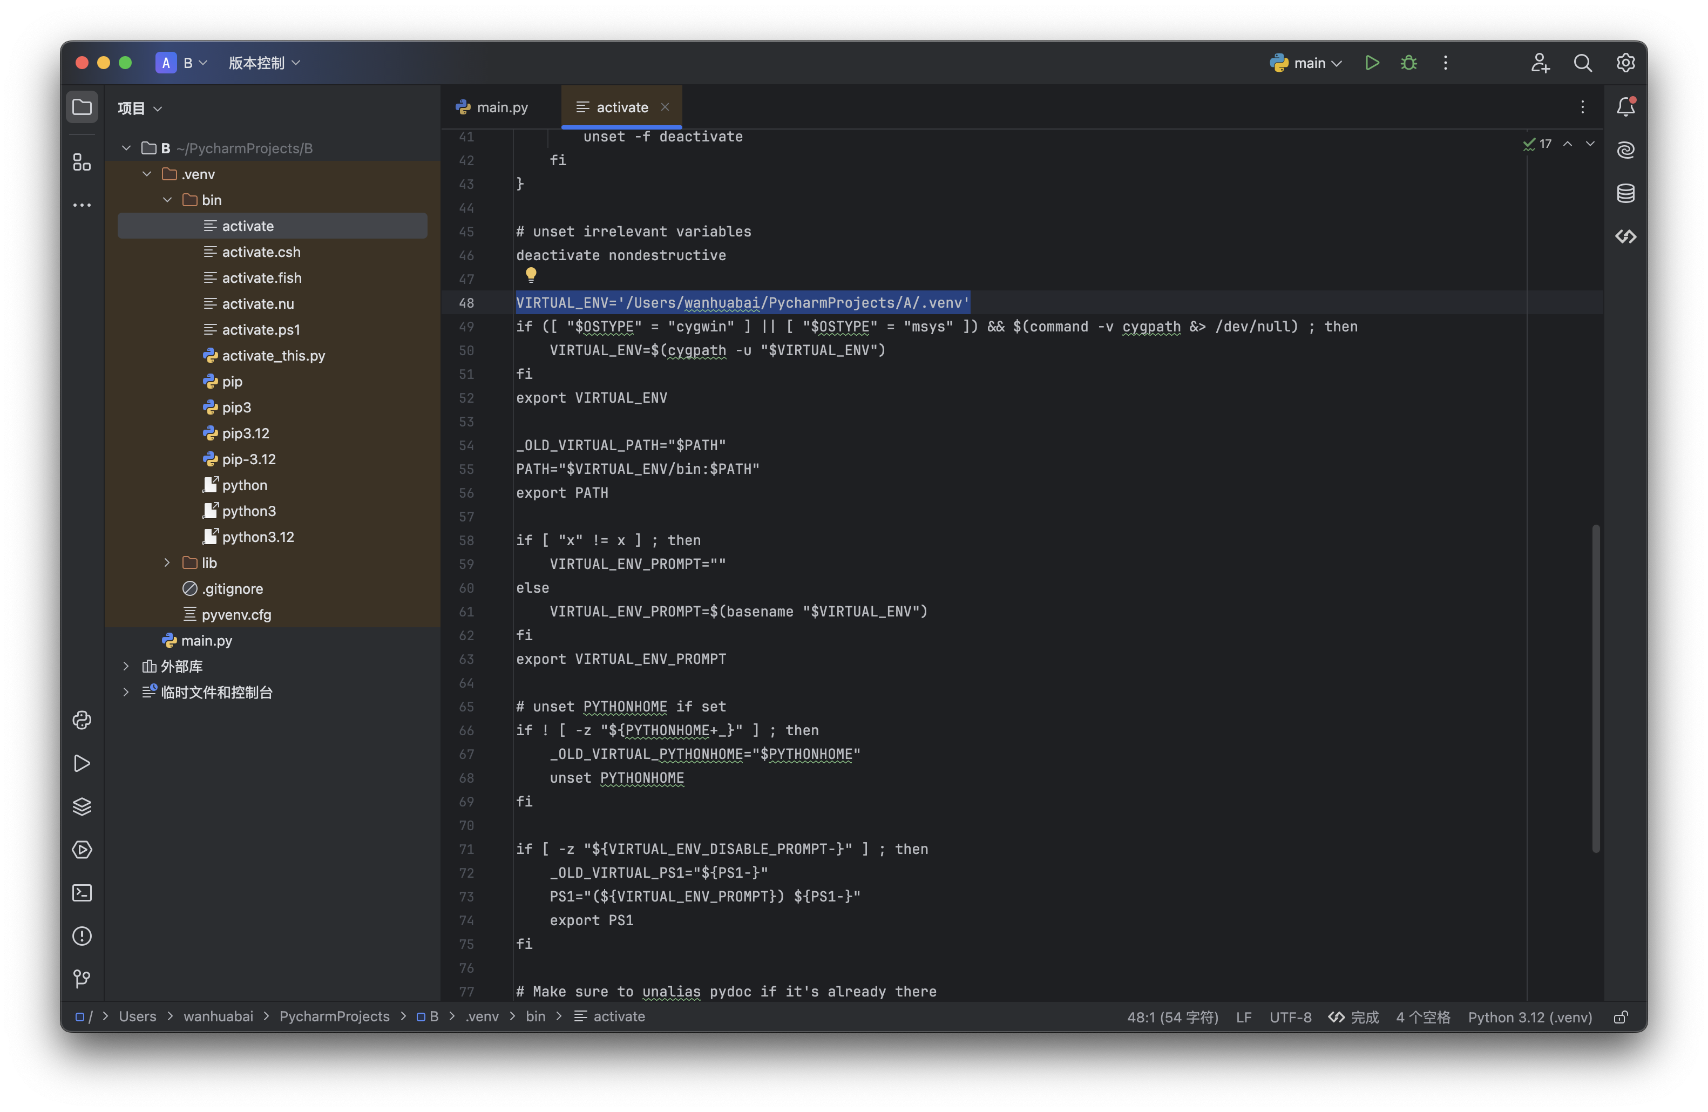
Task: Open the Python Packages tool window
Action: click(x=82, y=806)
